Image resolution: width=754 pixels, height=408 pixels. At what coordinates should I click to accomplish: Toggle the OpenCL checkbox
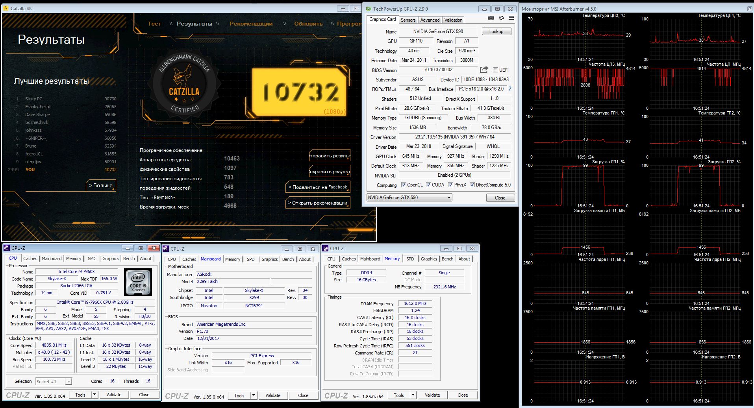click(404, 185)
